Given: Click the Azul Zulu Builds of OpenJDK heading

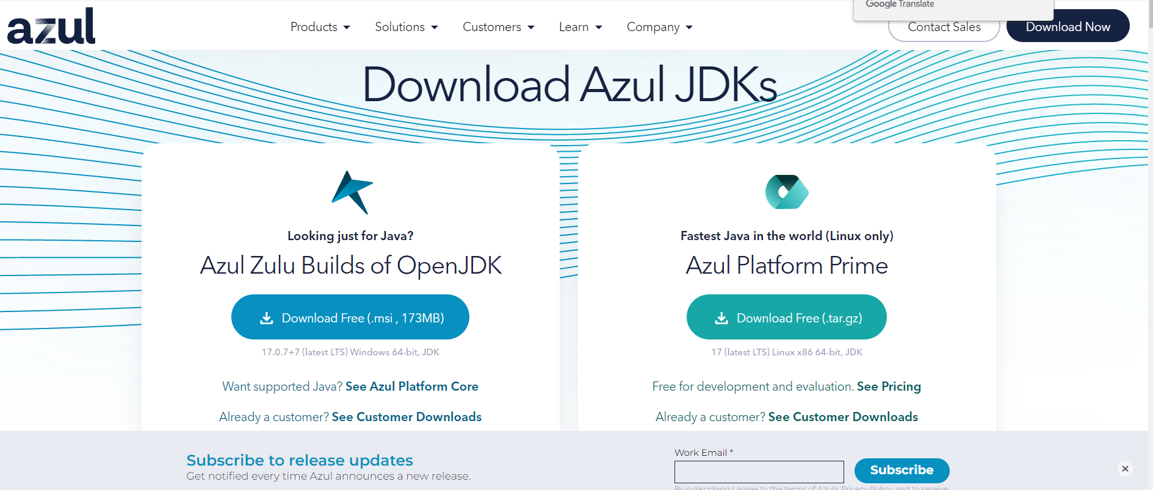Looking at the screenshot, I should [x=351, y=265].
